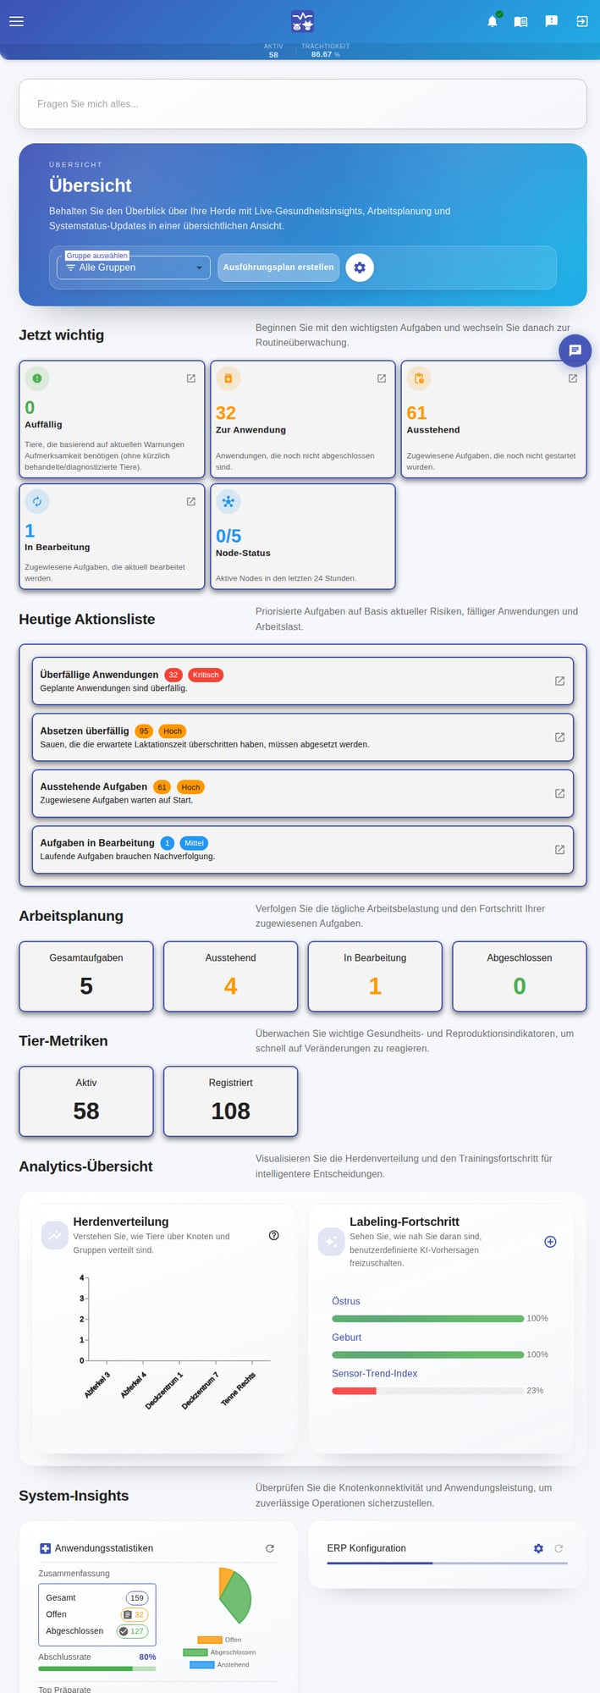Open Überfällige Anwendungen action item
Image resolution: width=600 pixels, height=1693 pixels.
point(303,681)
